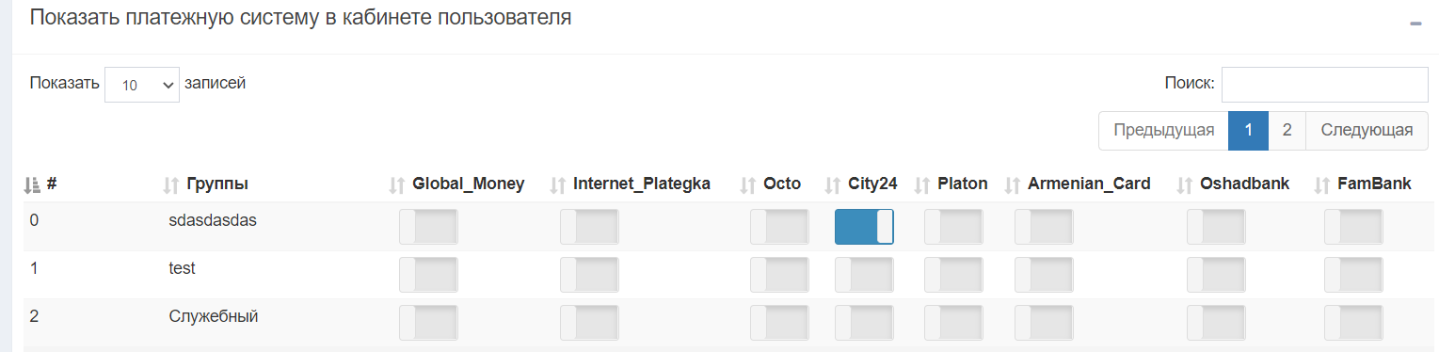
Task: Enable Global_Money toggle for test group
Action: [x=428, y=275]
